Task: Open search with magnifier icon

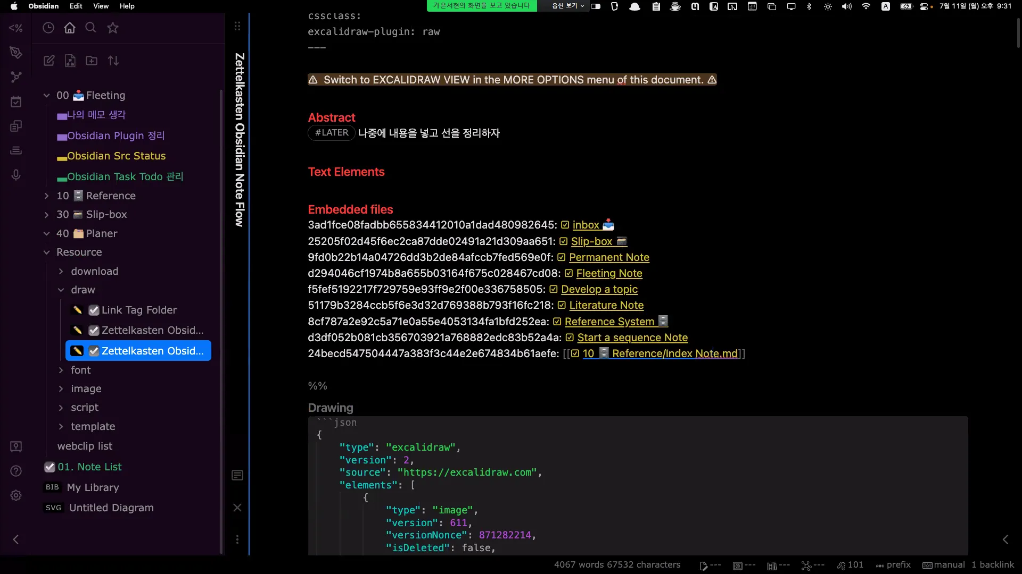Action: (x=91, y=28)
